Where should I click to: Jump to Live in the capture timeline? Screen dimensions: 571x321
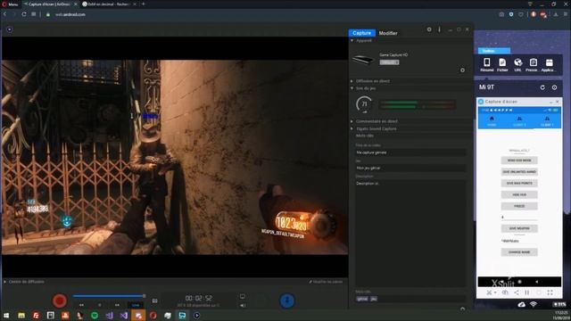pos(136,305)
